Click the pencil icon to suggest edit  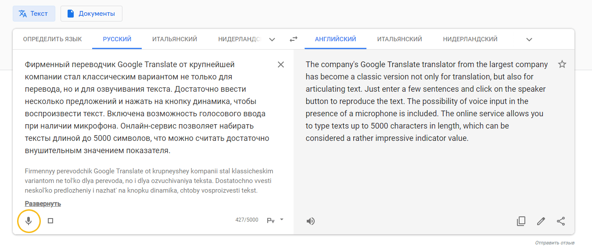pyautogui.click(x=541, y=221)
